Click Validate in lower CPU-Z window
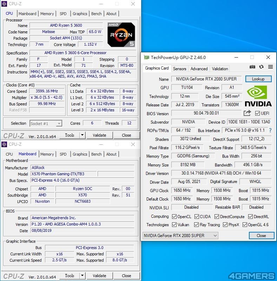The height and width of the screenshot is (281, 277). [x=99, y=276]
